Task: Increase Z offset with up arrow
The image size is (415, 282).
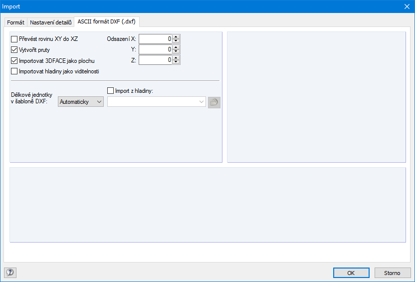Action: point(176,58)
